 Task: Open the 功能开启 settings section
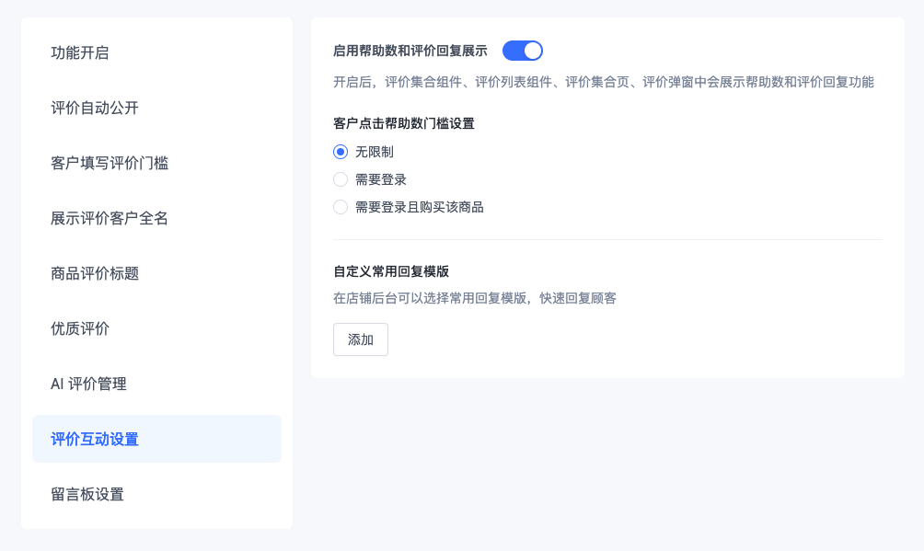(156, 53)
